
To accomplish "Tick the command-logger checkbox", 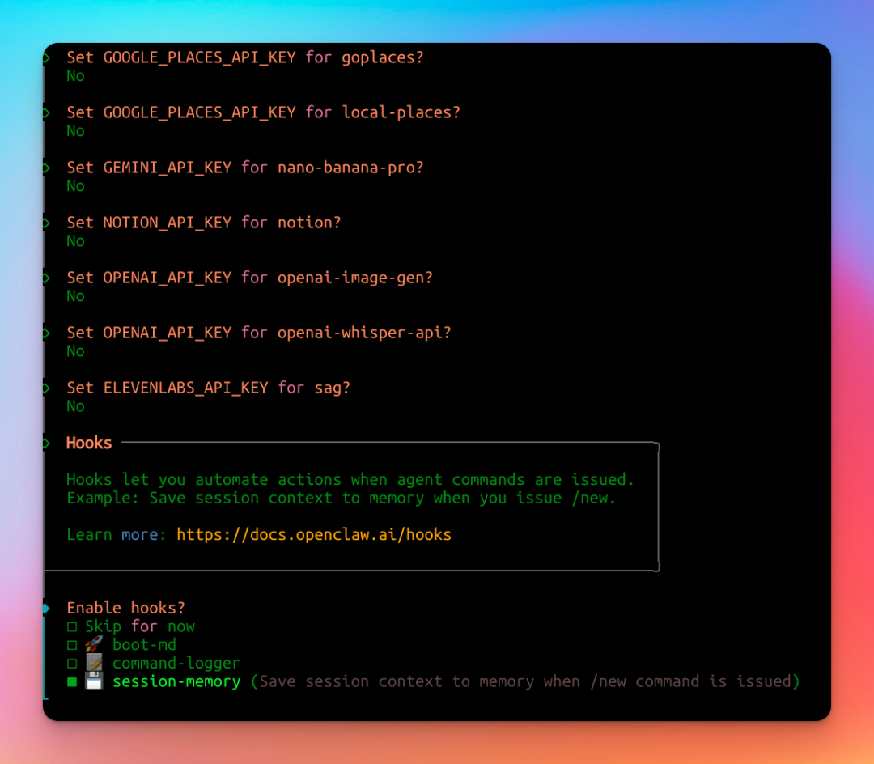I will pos(72,664).
